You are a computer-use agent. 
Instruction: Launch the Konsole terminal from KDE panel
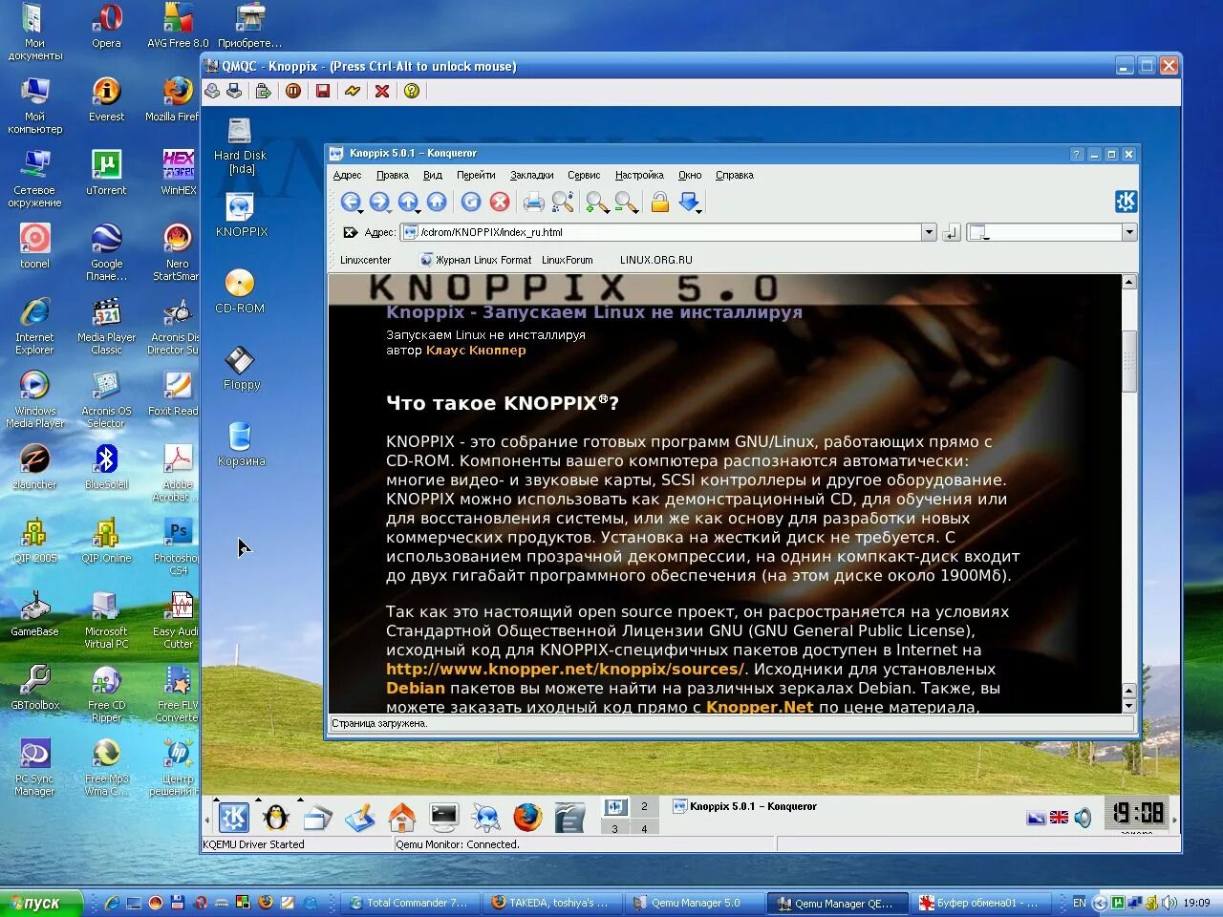click(x=444, y=817)
